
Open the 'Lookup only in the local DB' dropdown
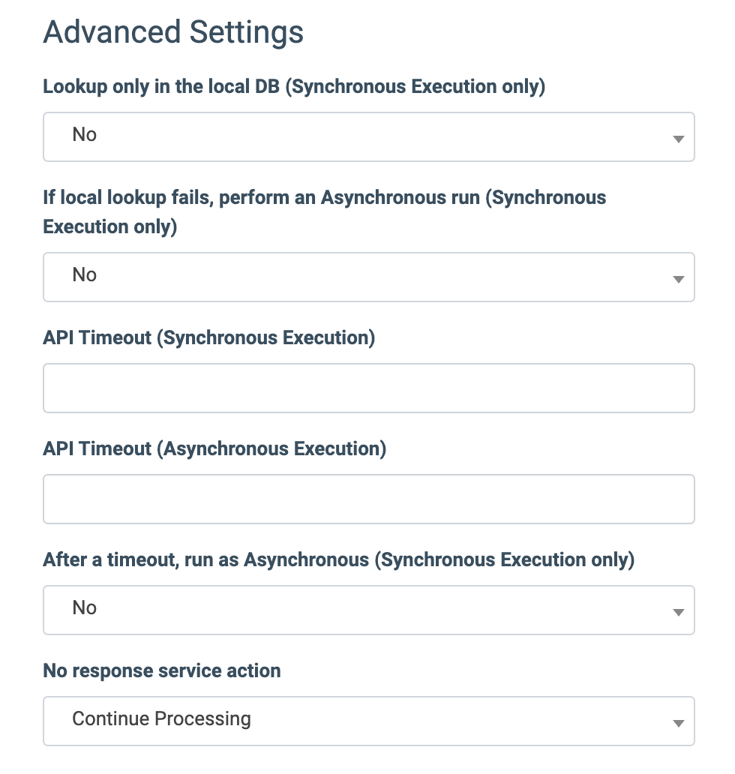369,136
